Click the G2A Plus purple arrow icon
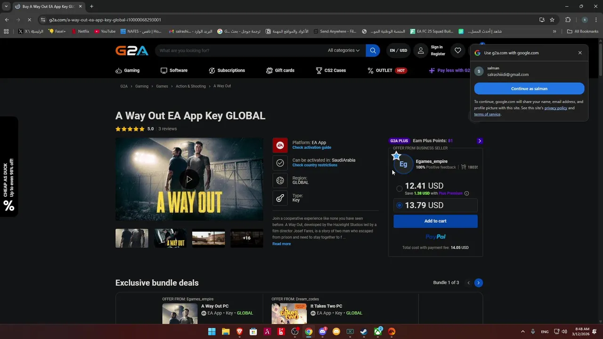 (x=480, y=141)
